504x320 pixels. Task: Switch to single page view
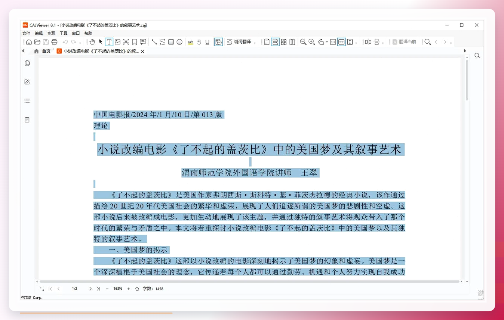[267, 42]
